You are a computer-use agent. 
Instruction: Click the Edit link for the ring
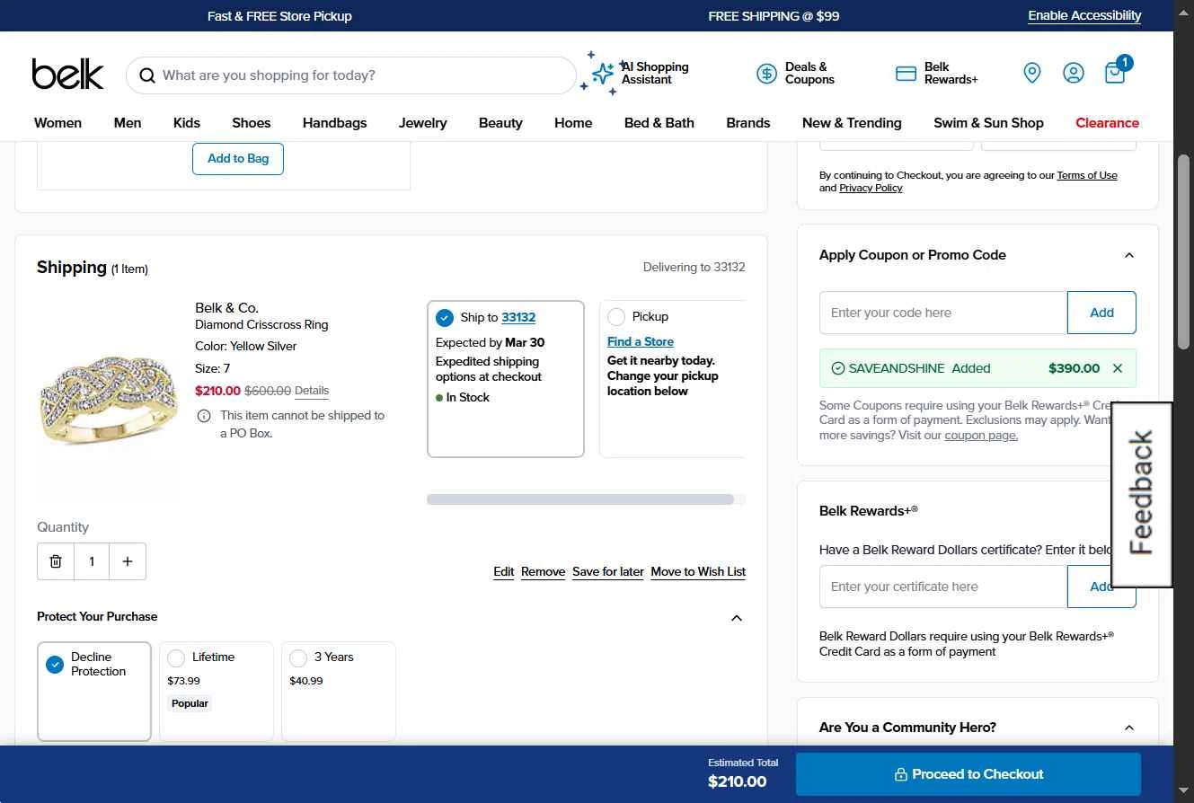504,572
